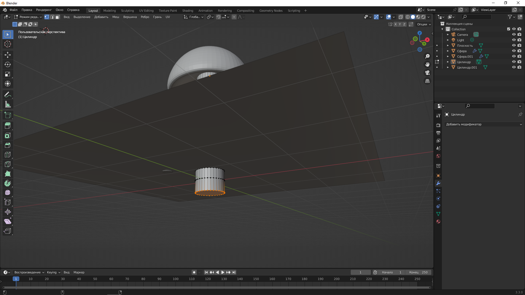Select the Annotate tool
Viewport: 525px width, 295px height.
pyautogui.click(x=8, y=95)
